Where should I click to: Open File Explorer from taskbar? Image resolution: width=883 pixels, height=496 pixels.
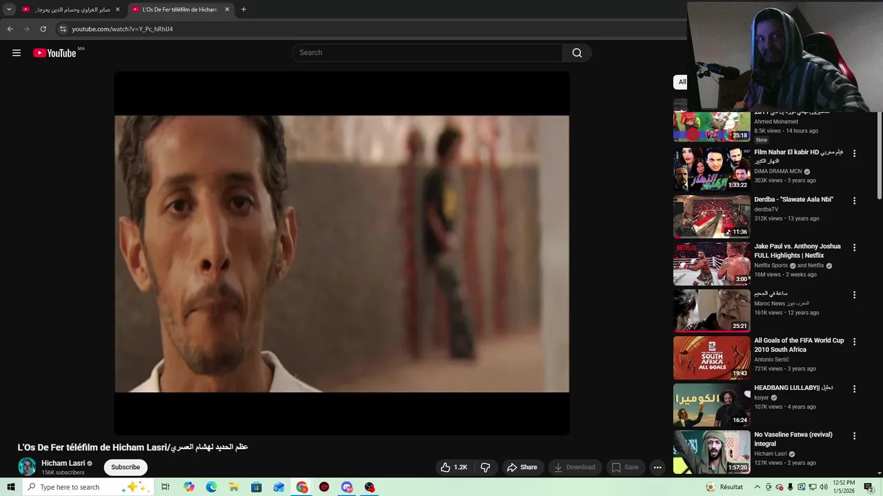(234, 487)
